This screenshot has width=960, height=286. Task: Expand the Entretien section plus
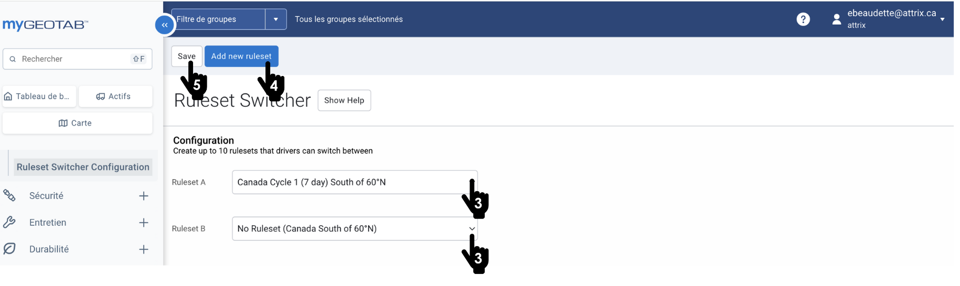pyautogui.click(x=144, y=223)
